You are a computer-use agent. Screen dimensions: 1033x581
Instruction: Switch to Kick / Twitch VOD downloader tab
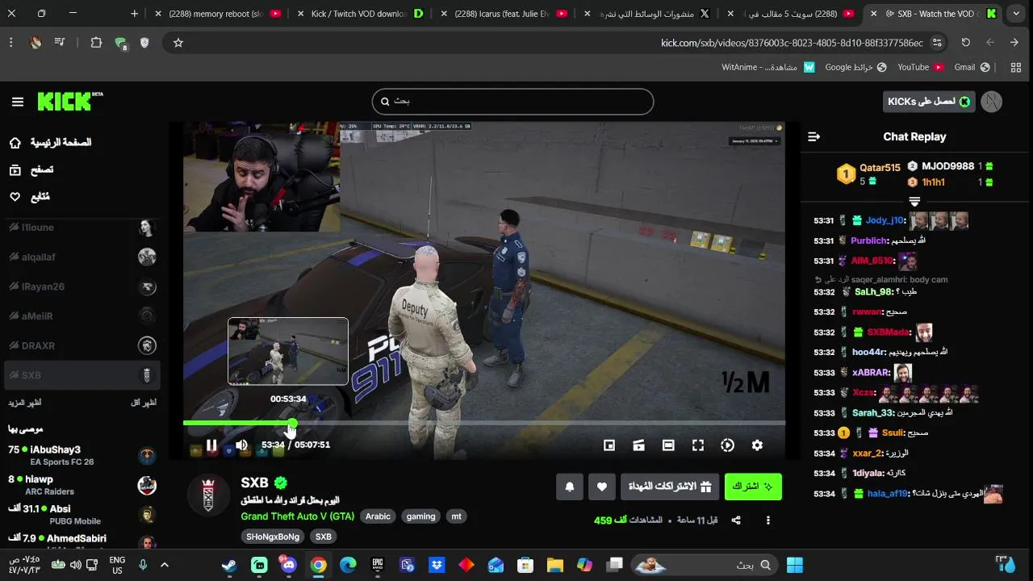pos(359,14)
